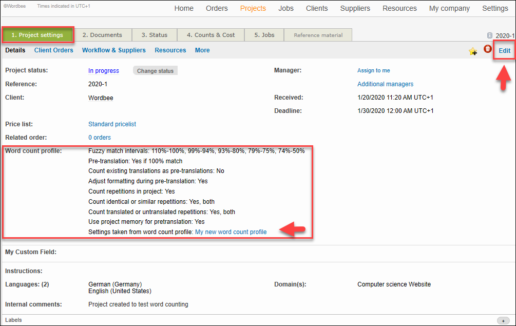Click the Assign to me link

tap(373, 71)
